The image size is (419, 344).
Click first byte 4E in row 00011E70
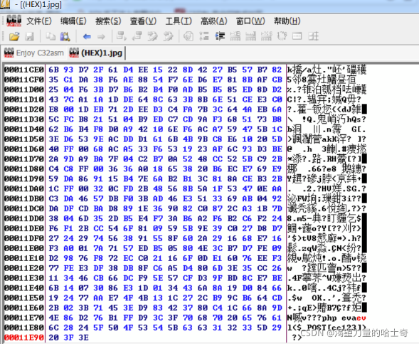pyautogui.click(x=53, y=318)
